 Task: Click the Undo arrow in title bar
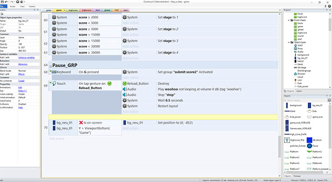point(6,2)
